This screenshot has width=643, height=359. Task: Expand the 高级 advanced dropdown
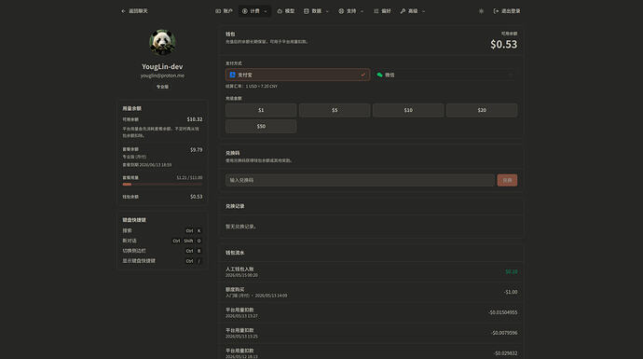coord(413,11)
